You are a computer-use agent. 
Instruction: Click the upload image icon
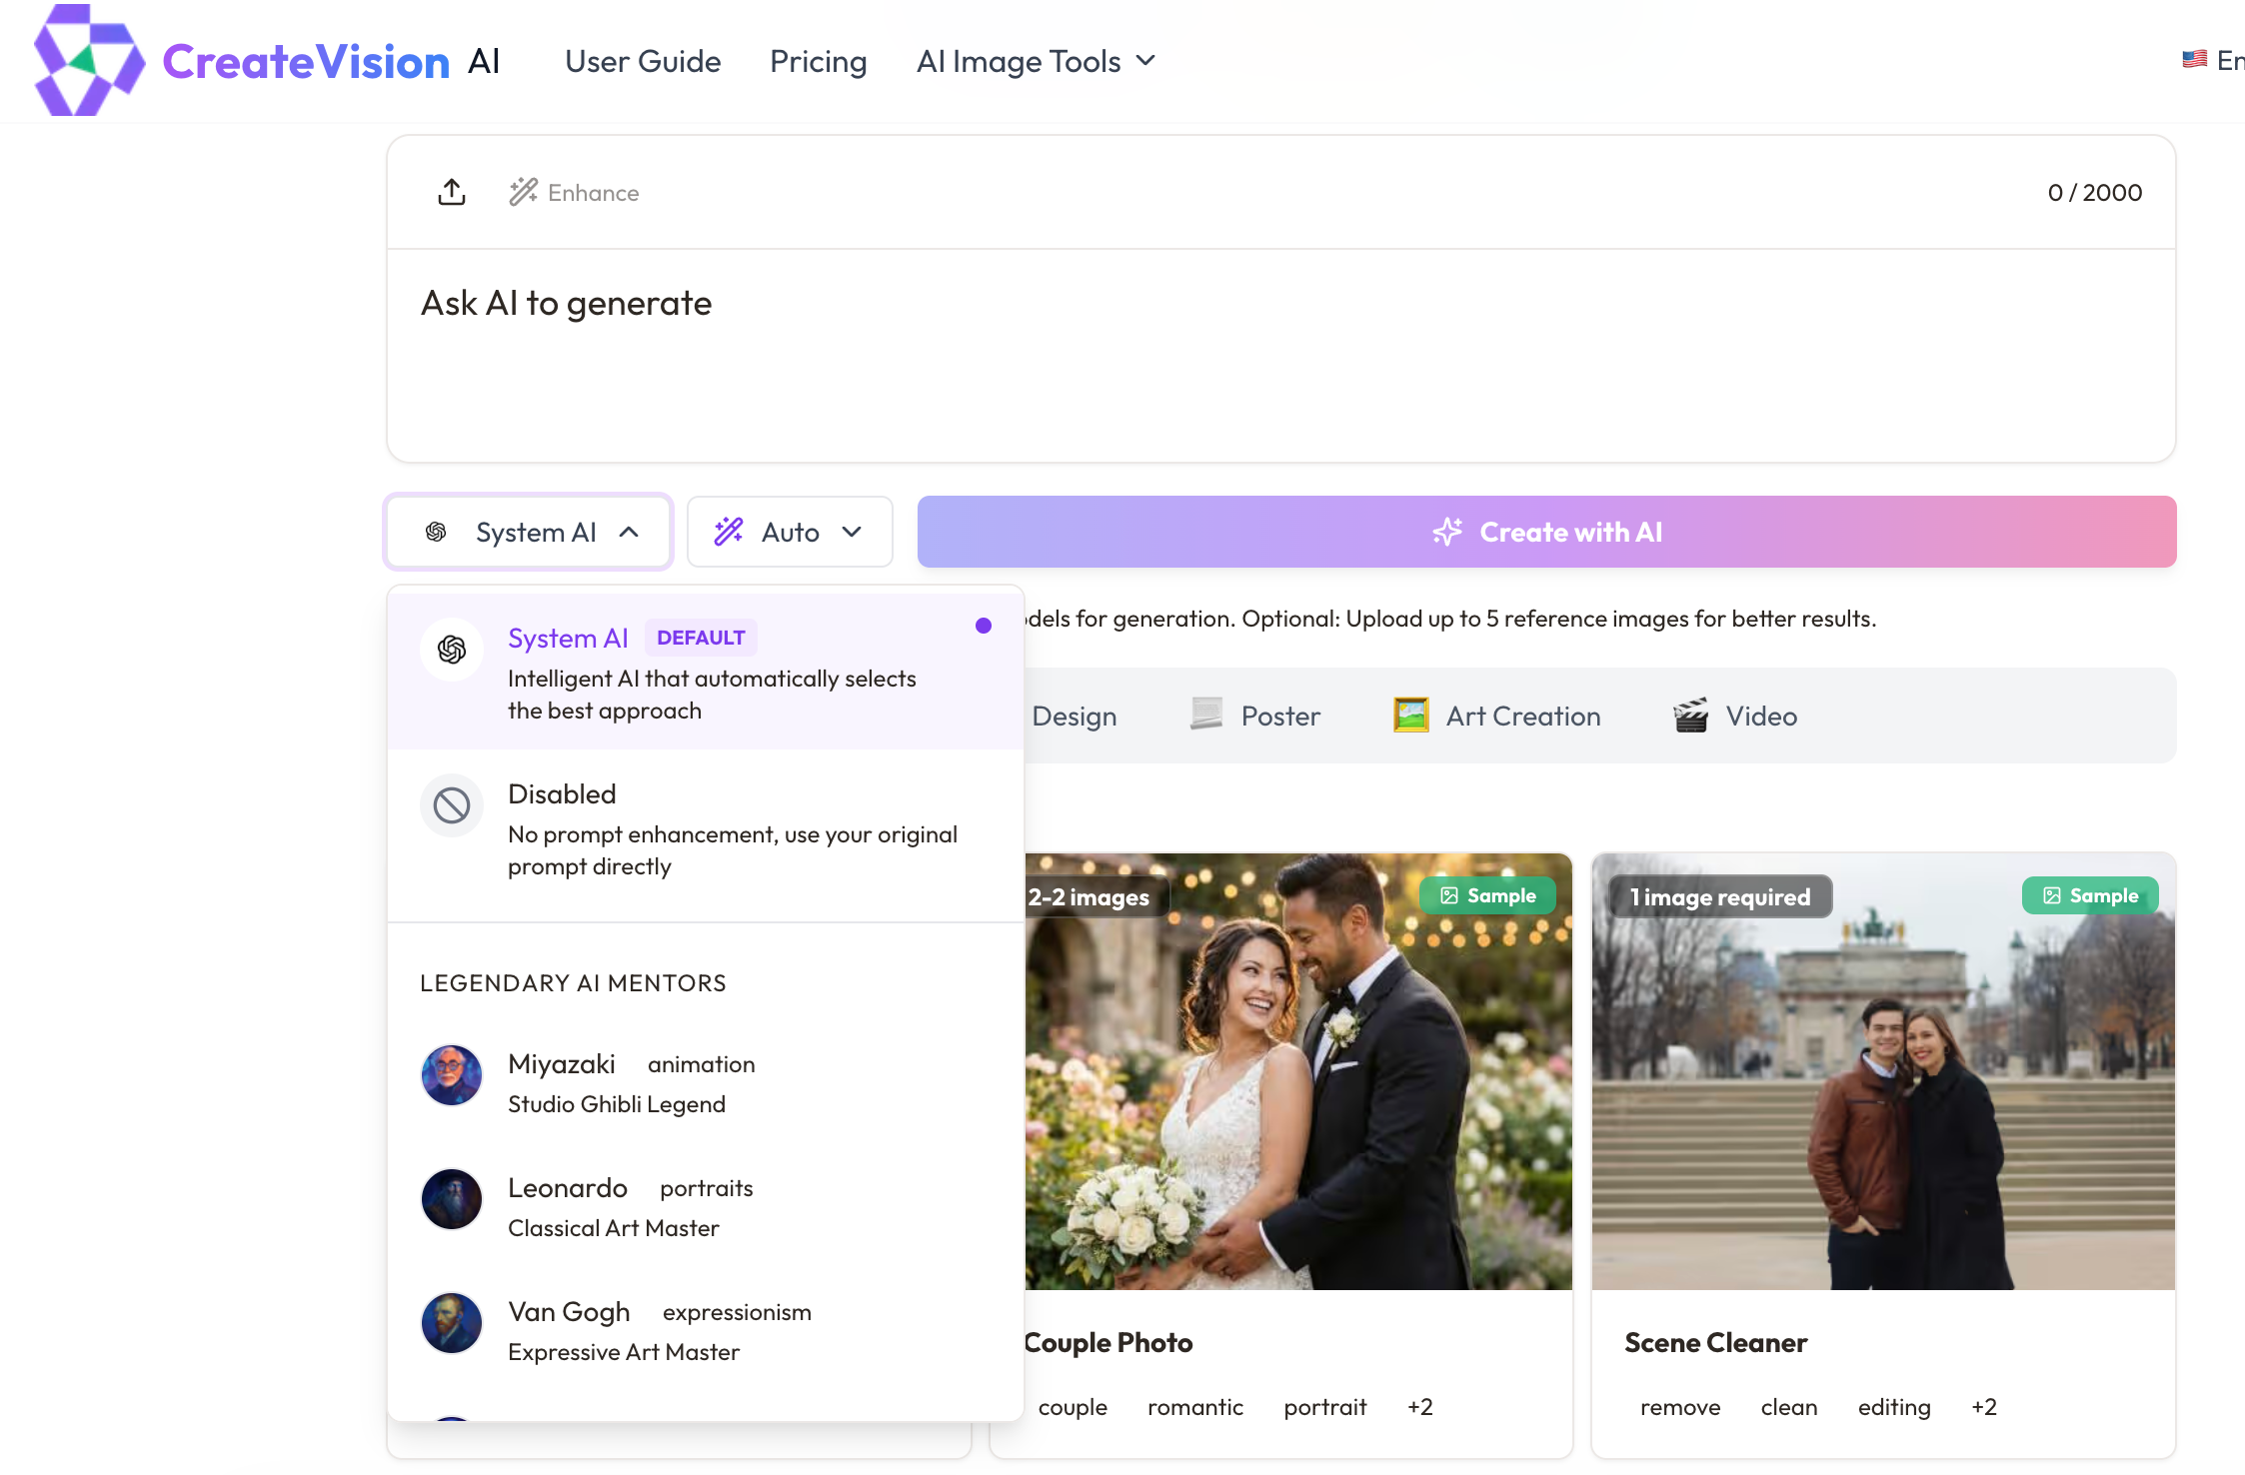point(452,192)
